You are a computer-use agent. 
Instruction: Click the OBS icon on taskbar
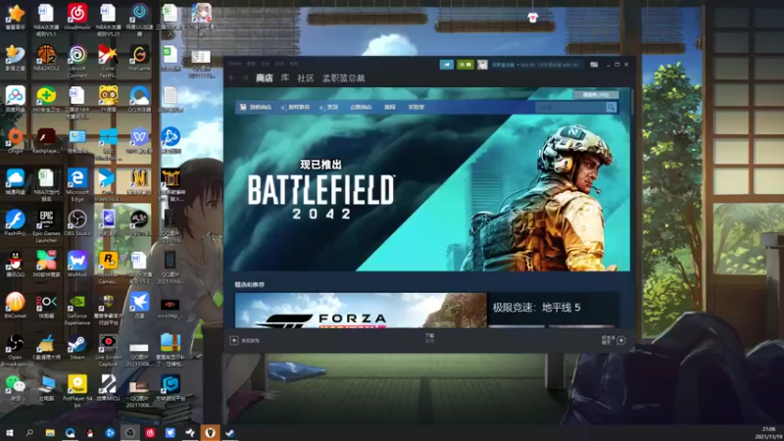pos(130,433)
